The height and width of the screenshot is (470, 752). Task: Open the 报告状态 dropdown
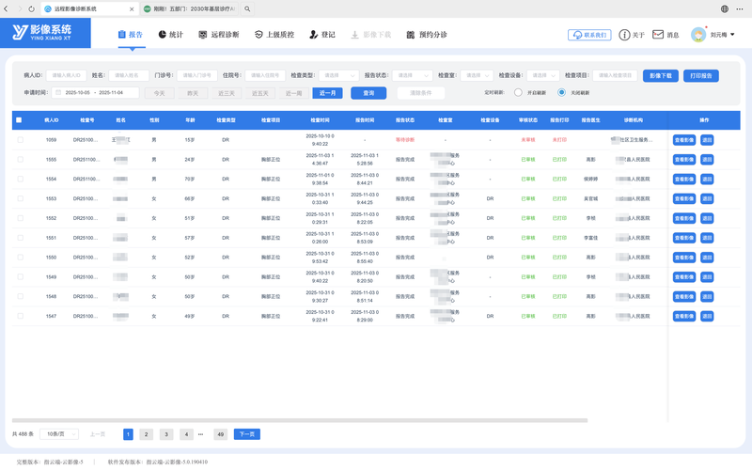(412, 75)
